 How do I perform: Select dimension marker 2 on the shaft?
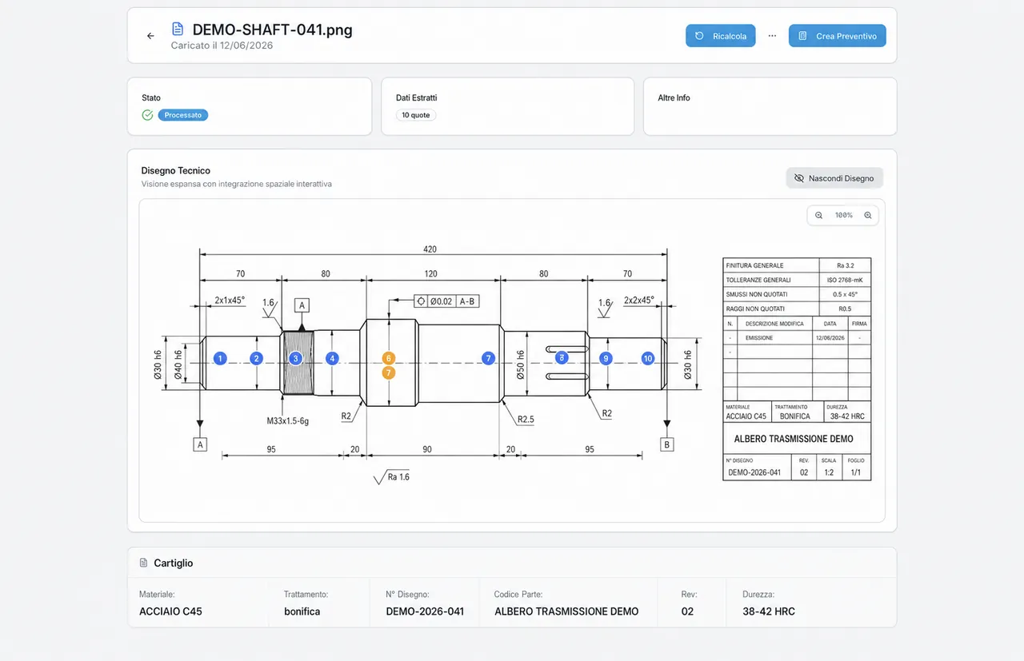click(256, 359)
